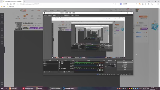160x90 pixels.
Task: Add a new scene with plus icon
Action: (44, 72)
